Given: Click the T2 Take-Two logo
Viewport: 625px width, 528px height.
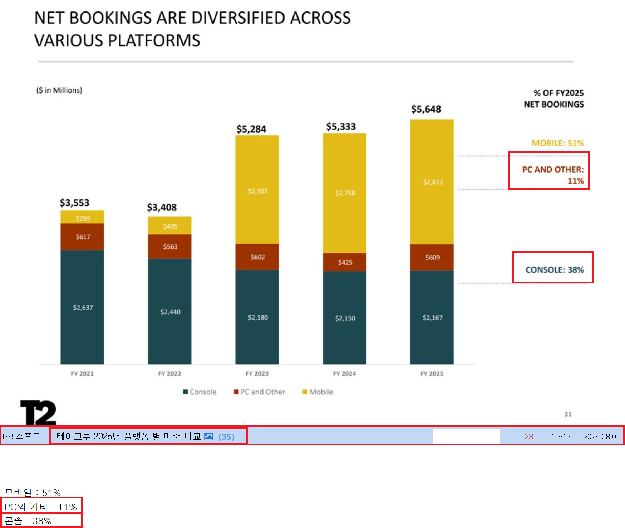Looking at the screenshot, I should [x=38, y=413].
